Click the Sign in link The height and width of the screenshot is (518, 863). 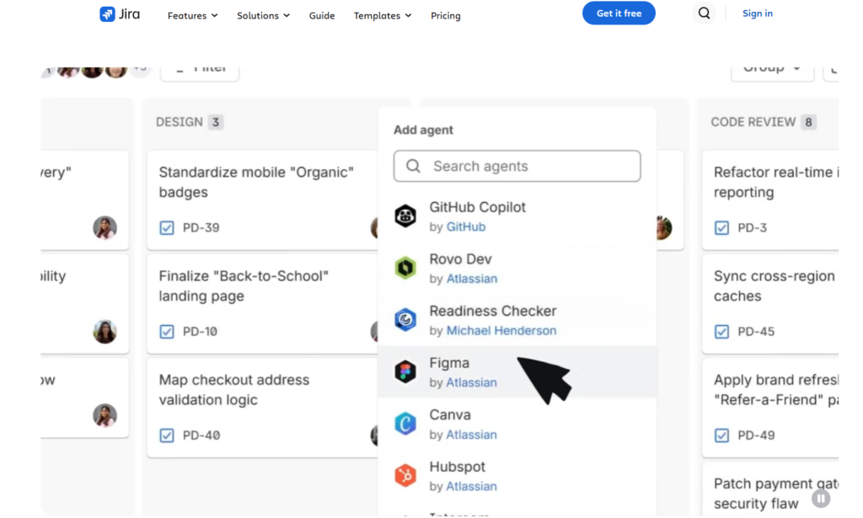pos(758,13)
